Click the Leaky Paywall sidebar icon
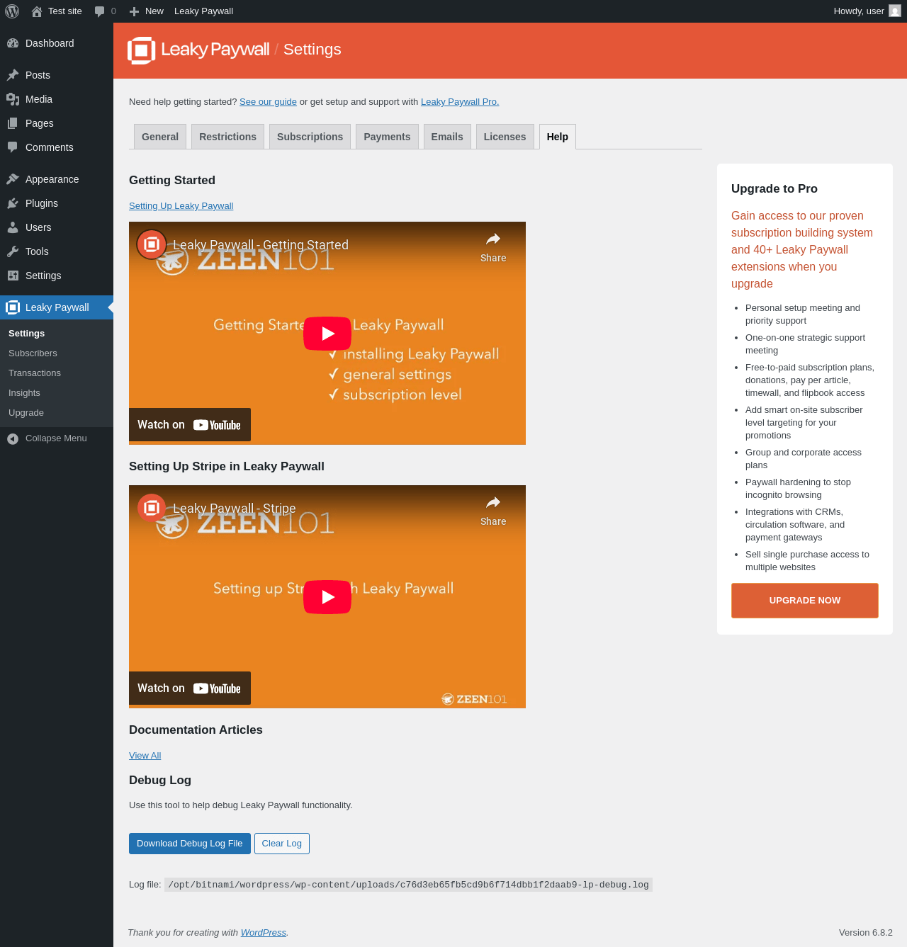This screenshot has height=947, width=907. (x=13, y=307)
